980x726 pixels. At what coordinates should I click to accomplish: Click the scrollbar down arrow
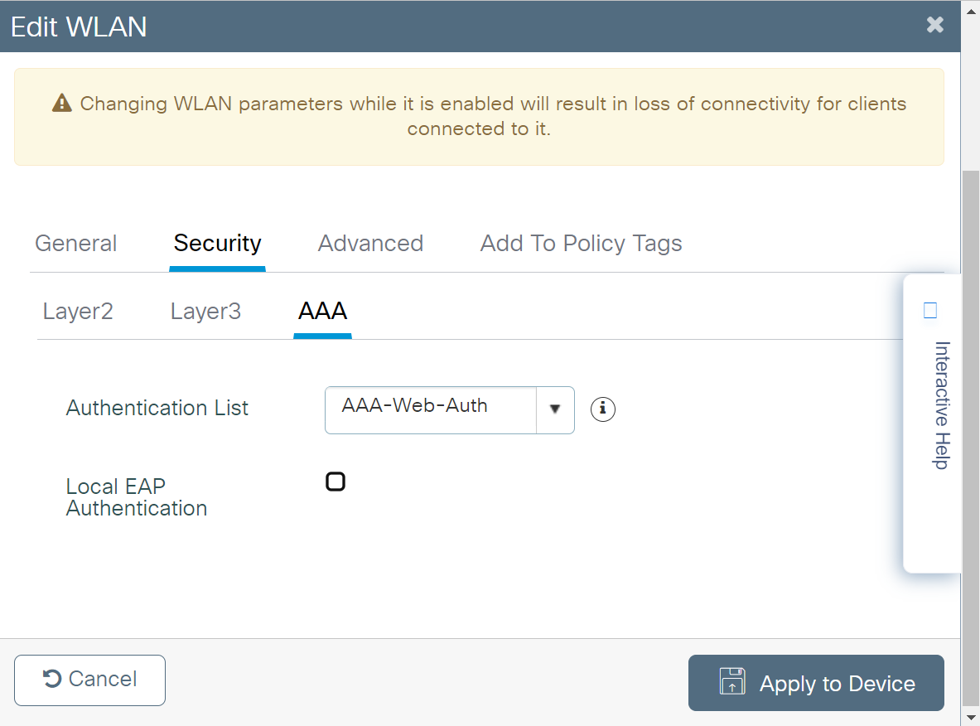pos(970,717)
